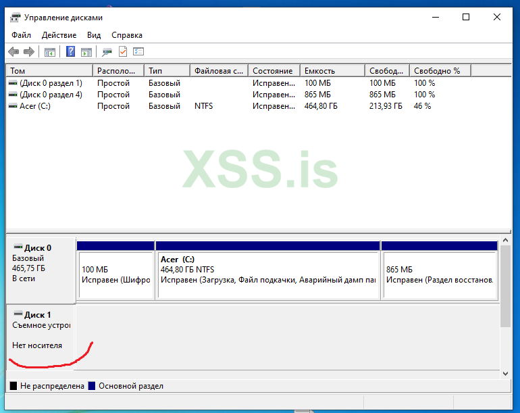This screenshot has height=413, width=520.
Task: Open Help via the question mark icon
Action: coord(70,52)
